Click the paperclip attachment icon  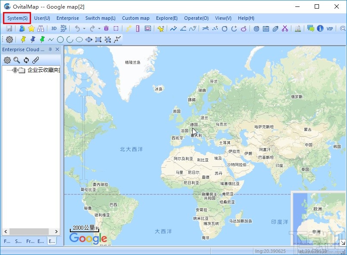coord(36,60)
